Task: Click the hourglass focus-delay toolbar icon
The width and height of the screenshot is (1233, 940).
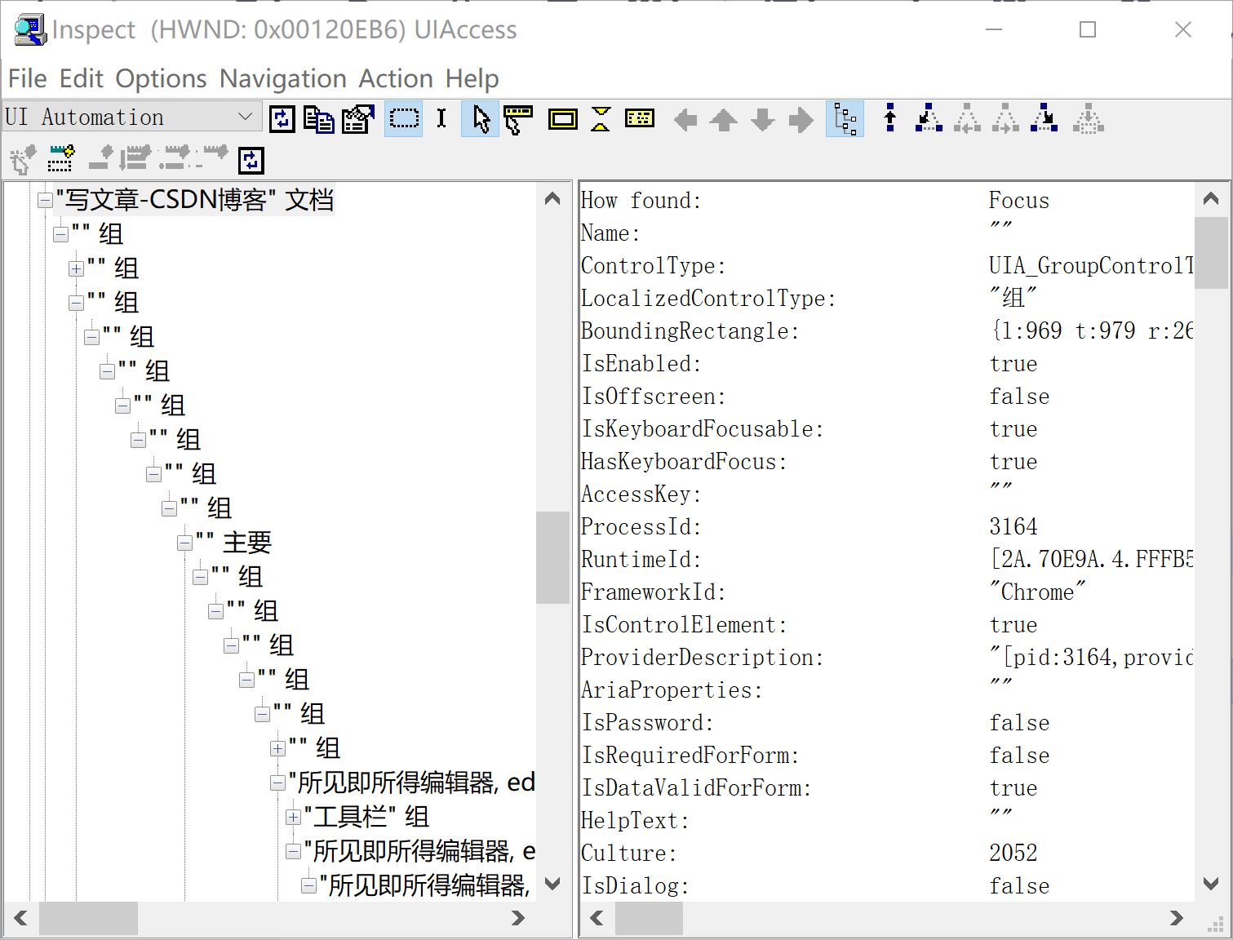Action: tap(600, 118)
